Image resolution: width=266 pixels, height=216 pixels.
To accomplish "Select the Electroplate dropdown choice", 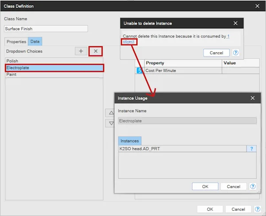I will tap(54, 68).
